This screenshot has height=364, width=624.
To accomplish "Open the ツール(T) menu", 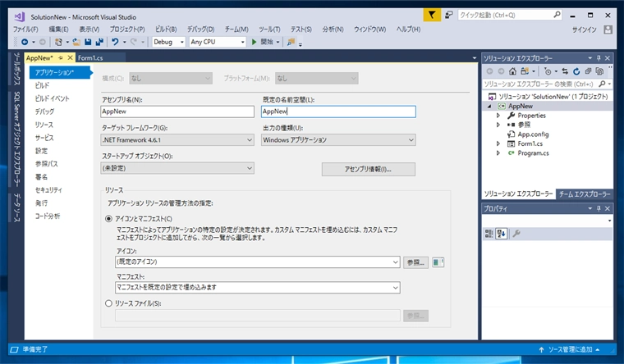I will click(x=269, y=30).
